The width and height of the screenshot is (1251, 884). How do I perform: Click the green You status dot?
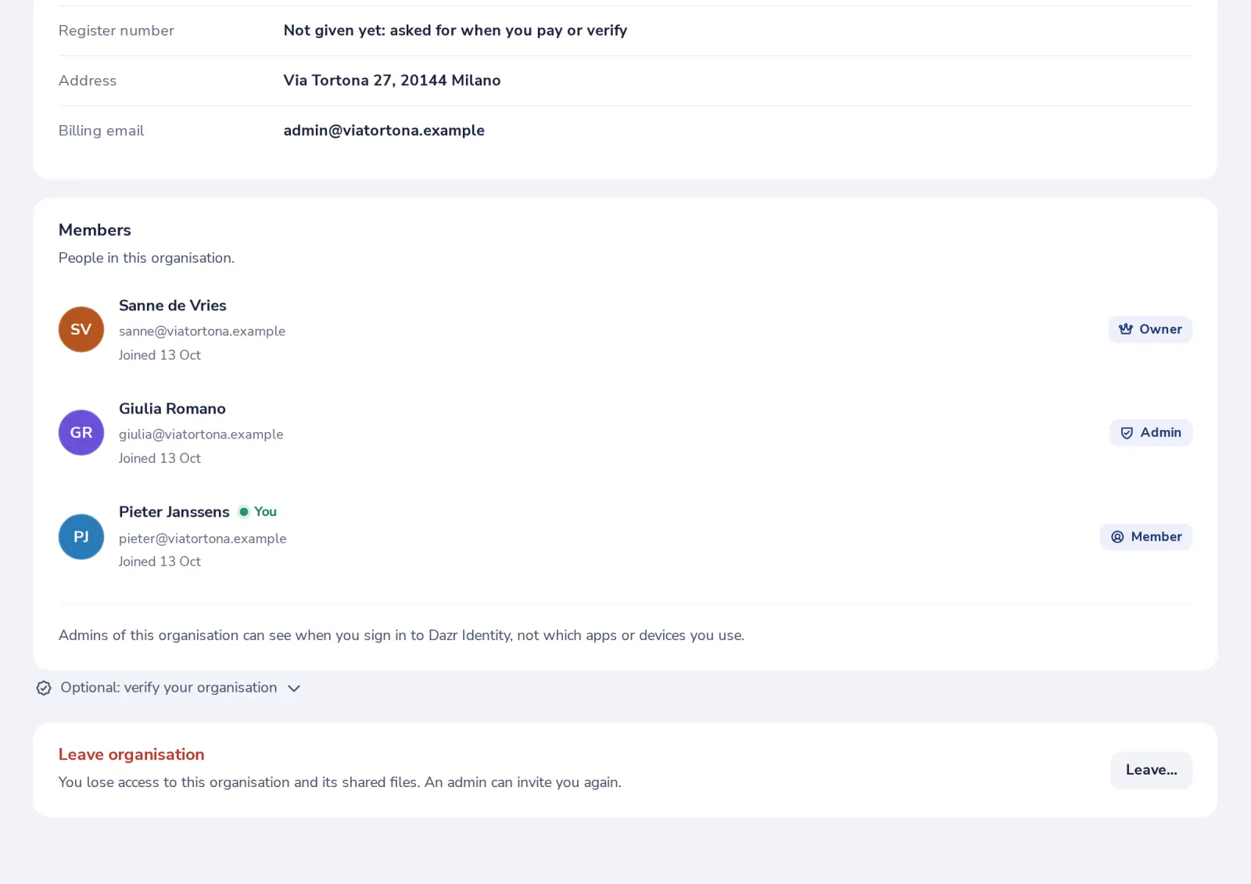pos(244,512)
